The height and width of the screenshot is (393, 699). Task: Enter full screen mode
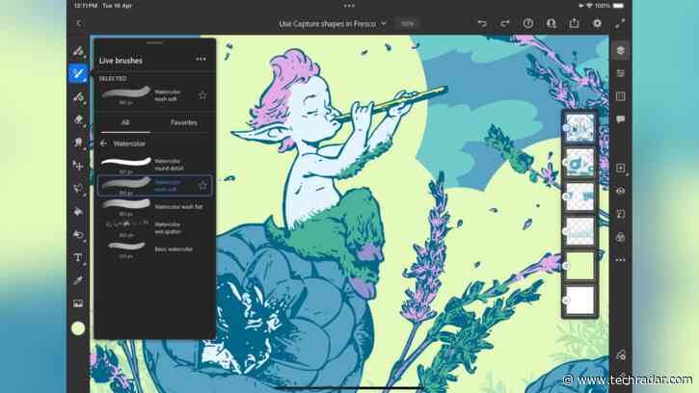click(x=620, y=23)
